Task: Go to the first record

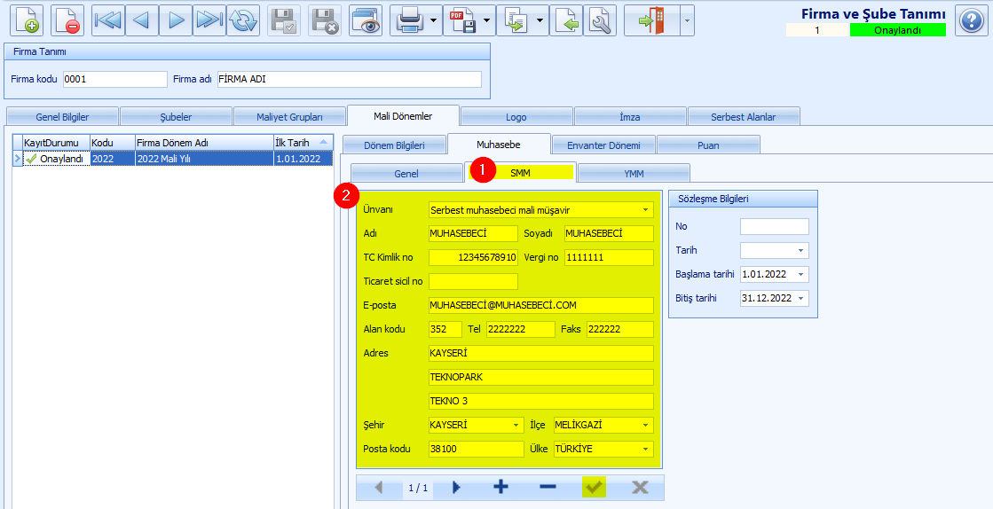Action: (108, 20)
